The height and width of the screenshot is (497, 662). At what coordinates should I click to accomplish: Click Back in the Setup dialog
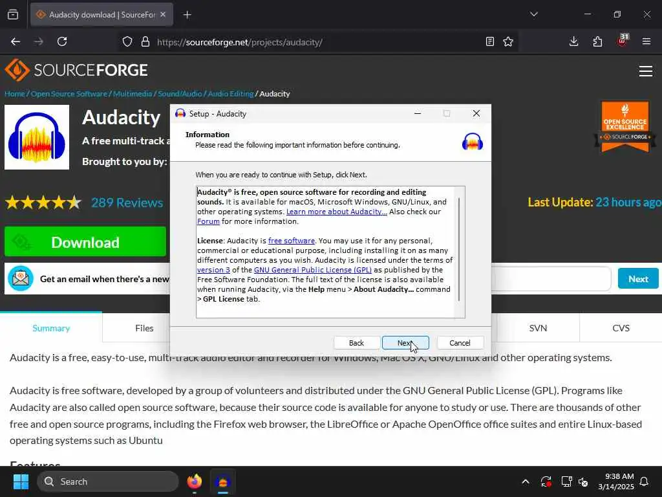click(356, 343)
